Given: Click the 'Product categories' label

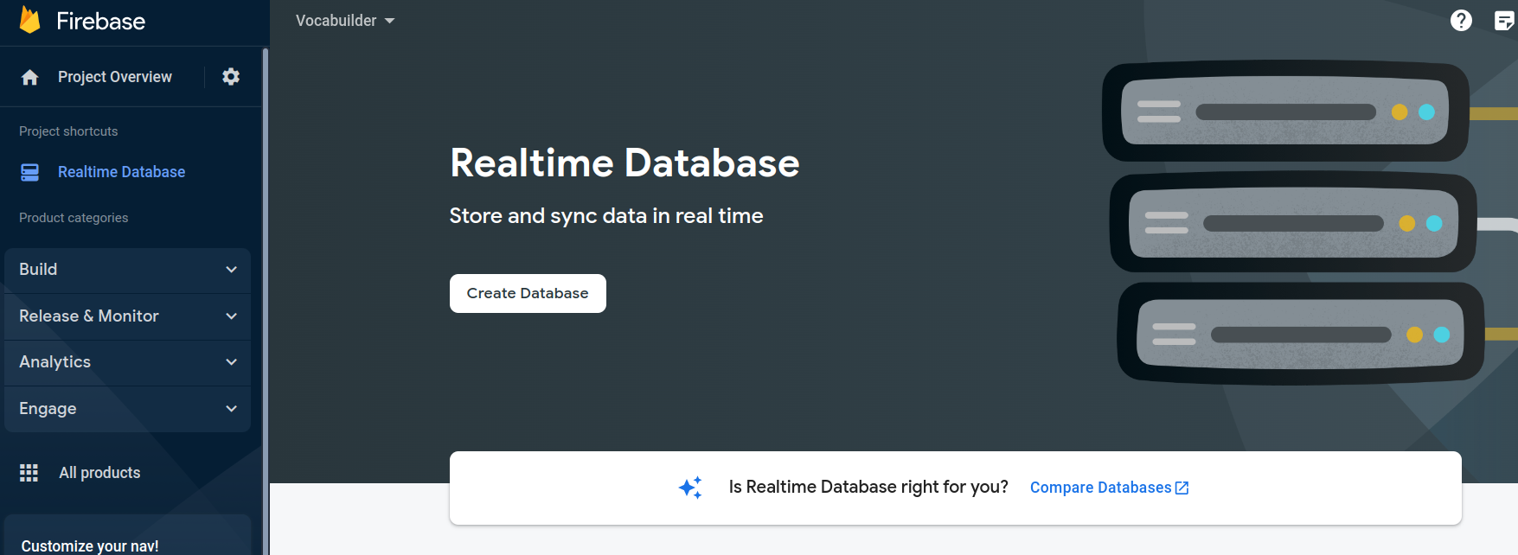Looking at the screenshot, I should click(x=74, y=218).
